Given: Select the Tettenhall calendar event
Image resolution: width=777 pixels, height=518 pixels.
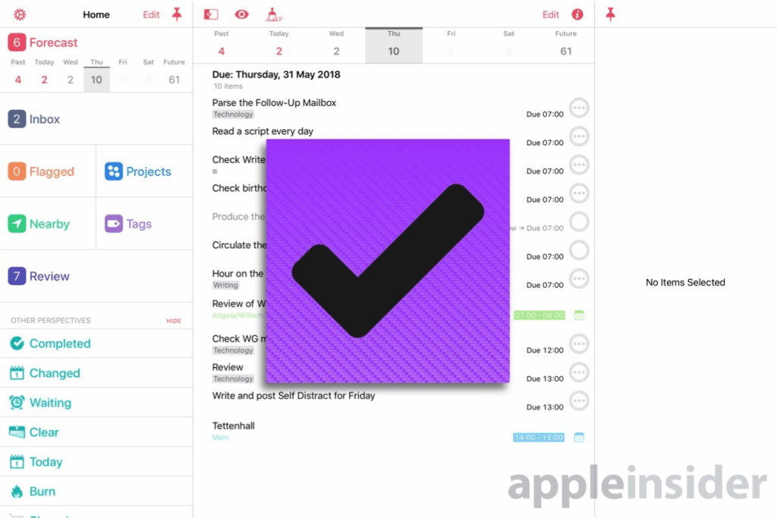Looking at the screenshot, I should pos(234,426).
